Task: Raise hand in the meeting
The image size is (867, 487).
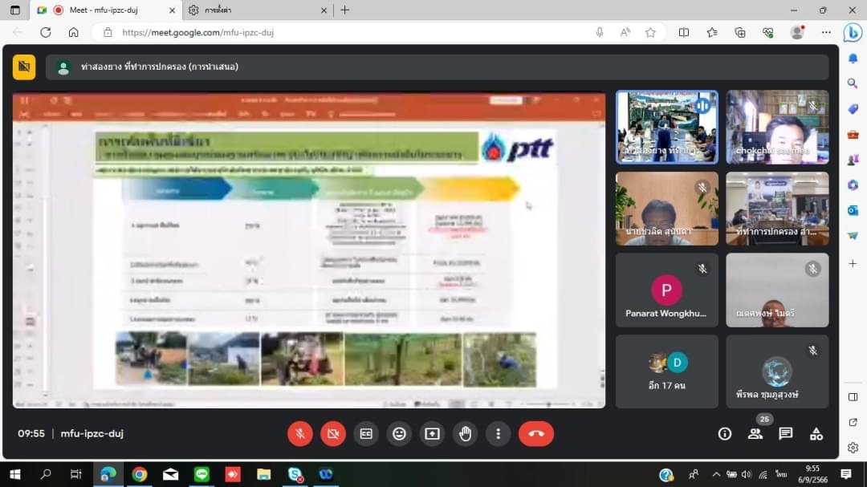Action: coord(465,434)
